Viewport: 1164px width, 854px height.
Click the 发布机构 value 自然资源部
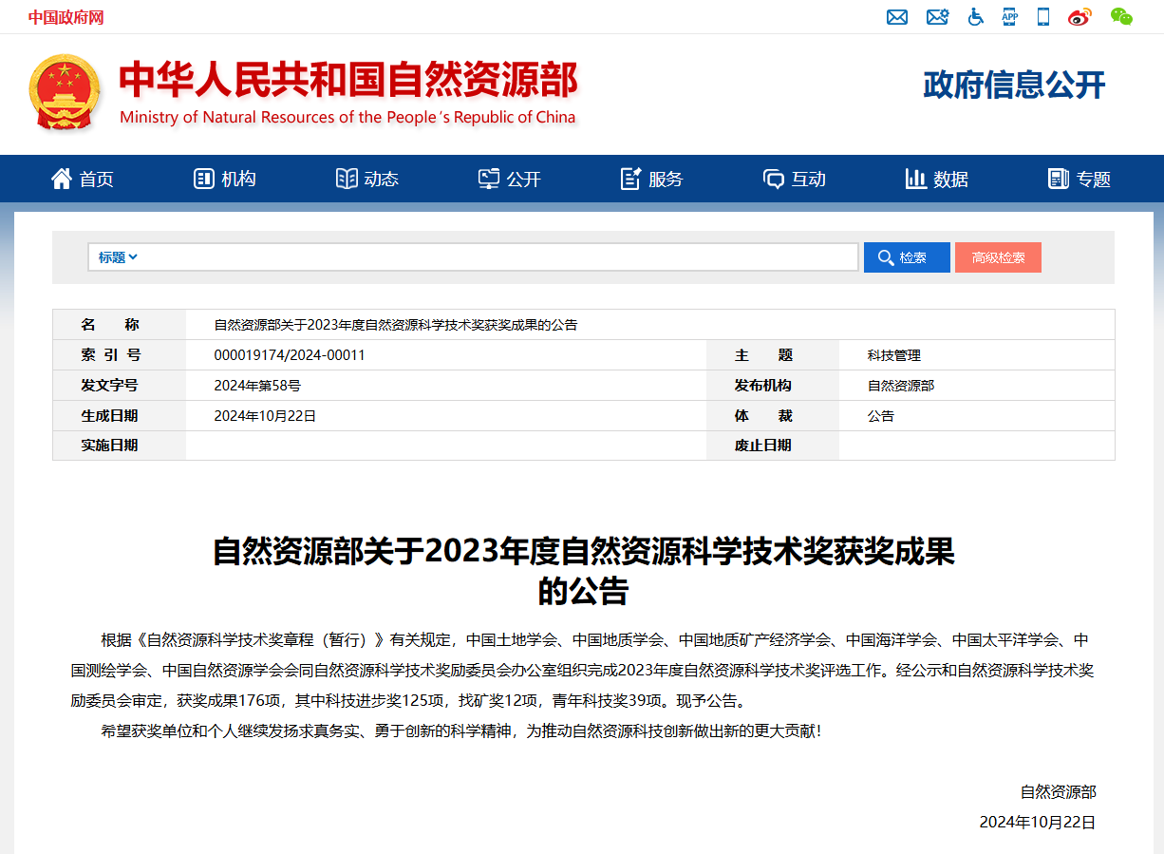point(901,386)
